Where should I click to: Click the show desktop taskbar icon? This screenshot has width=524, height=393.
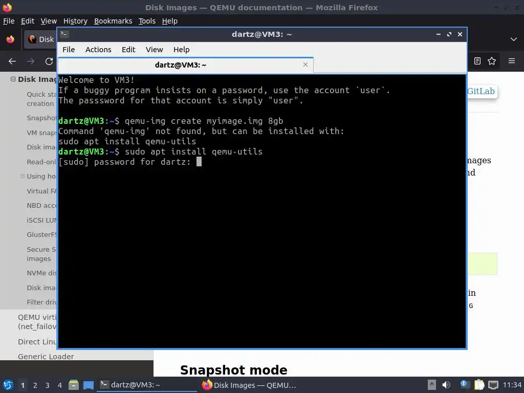tap(89, 385)
